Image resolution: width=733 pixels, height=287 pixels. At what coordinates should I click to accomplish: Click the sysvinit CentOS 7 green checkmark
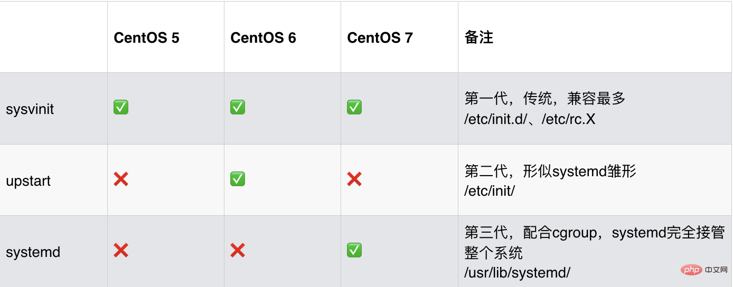pyautogui.click(x=354, y=108)
